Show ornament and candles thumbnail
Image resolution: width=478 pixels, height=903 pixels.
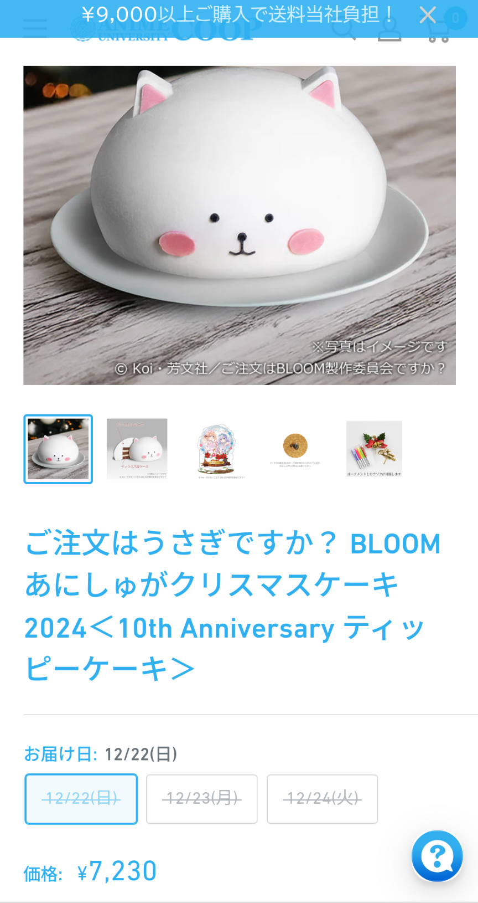click(374, 449)
